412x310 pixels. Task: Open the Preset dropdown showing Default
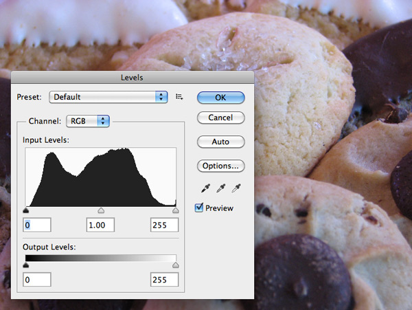pyautogui.click(x=108, y=98)
